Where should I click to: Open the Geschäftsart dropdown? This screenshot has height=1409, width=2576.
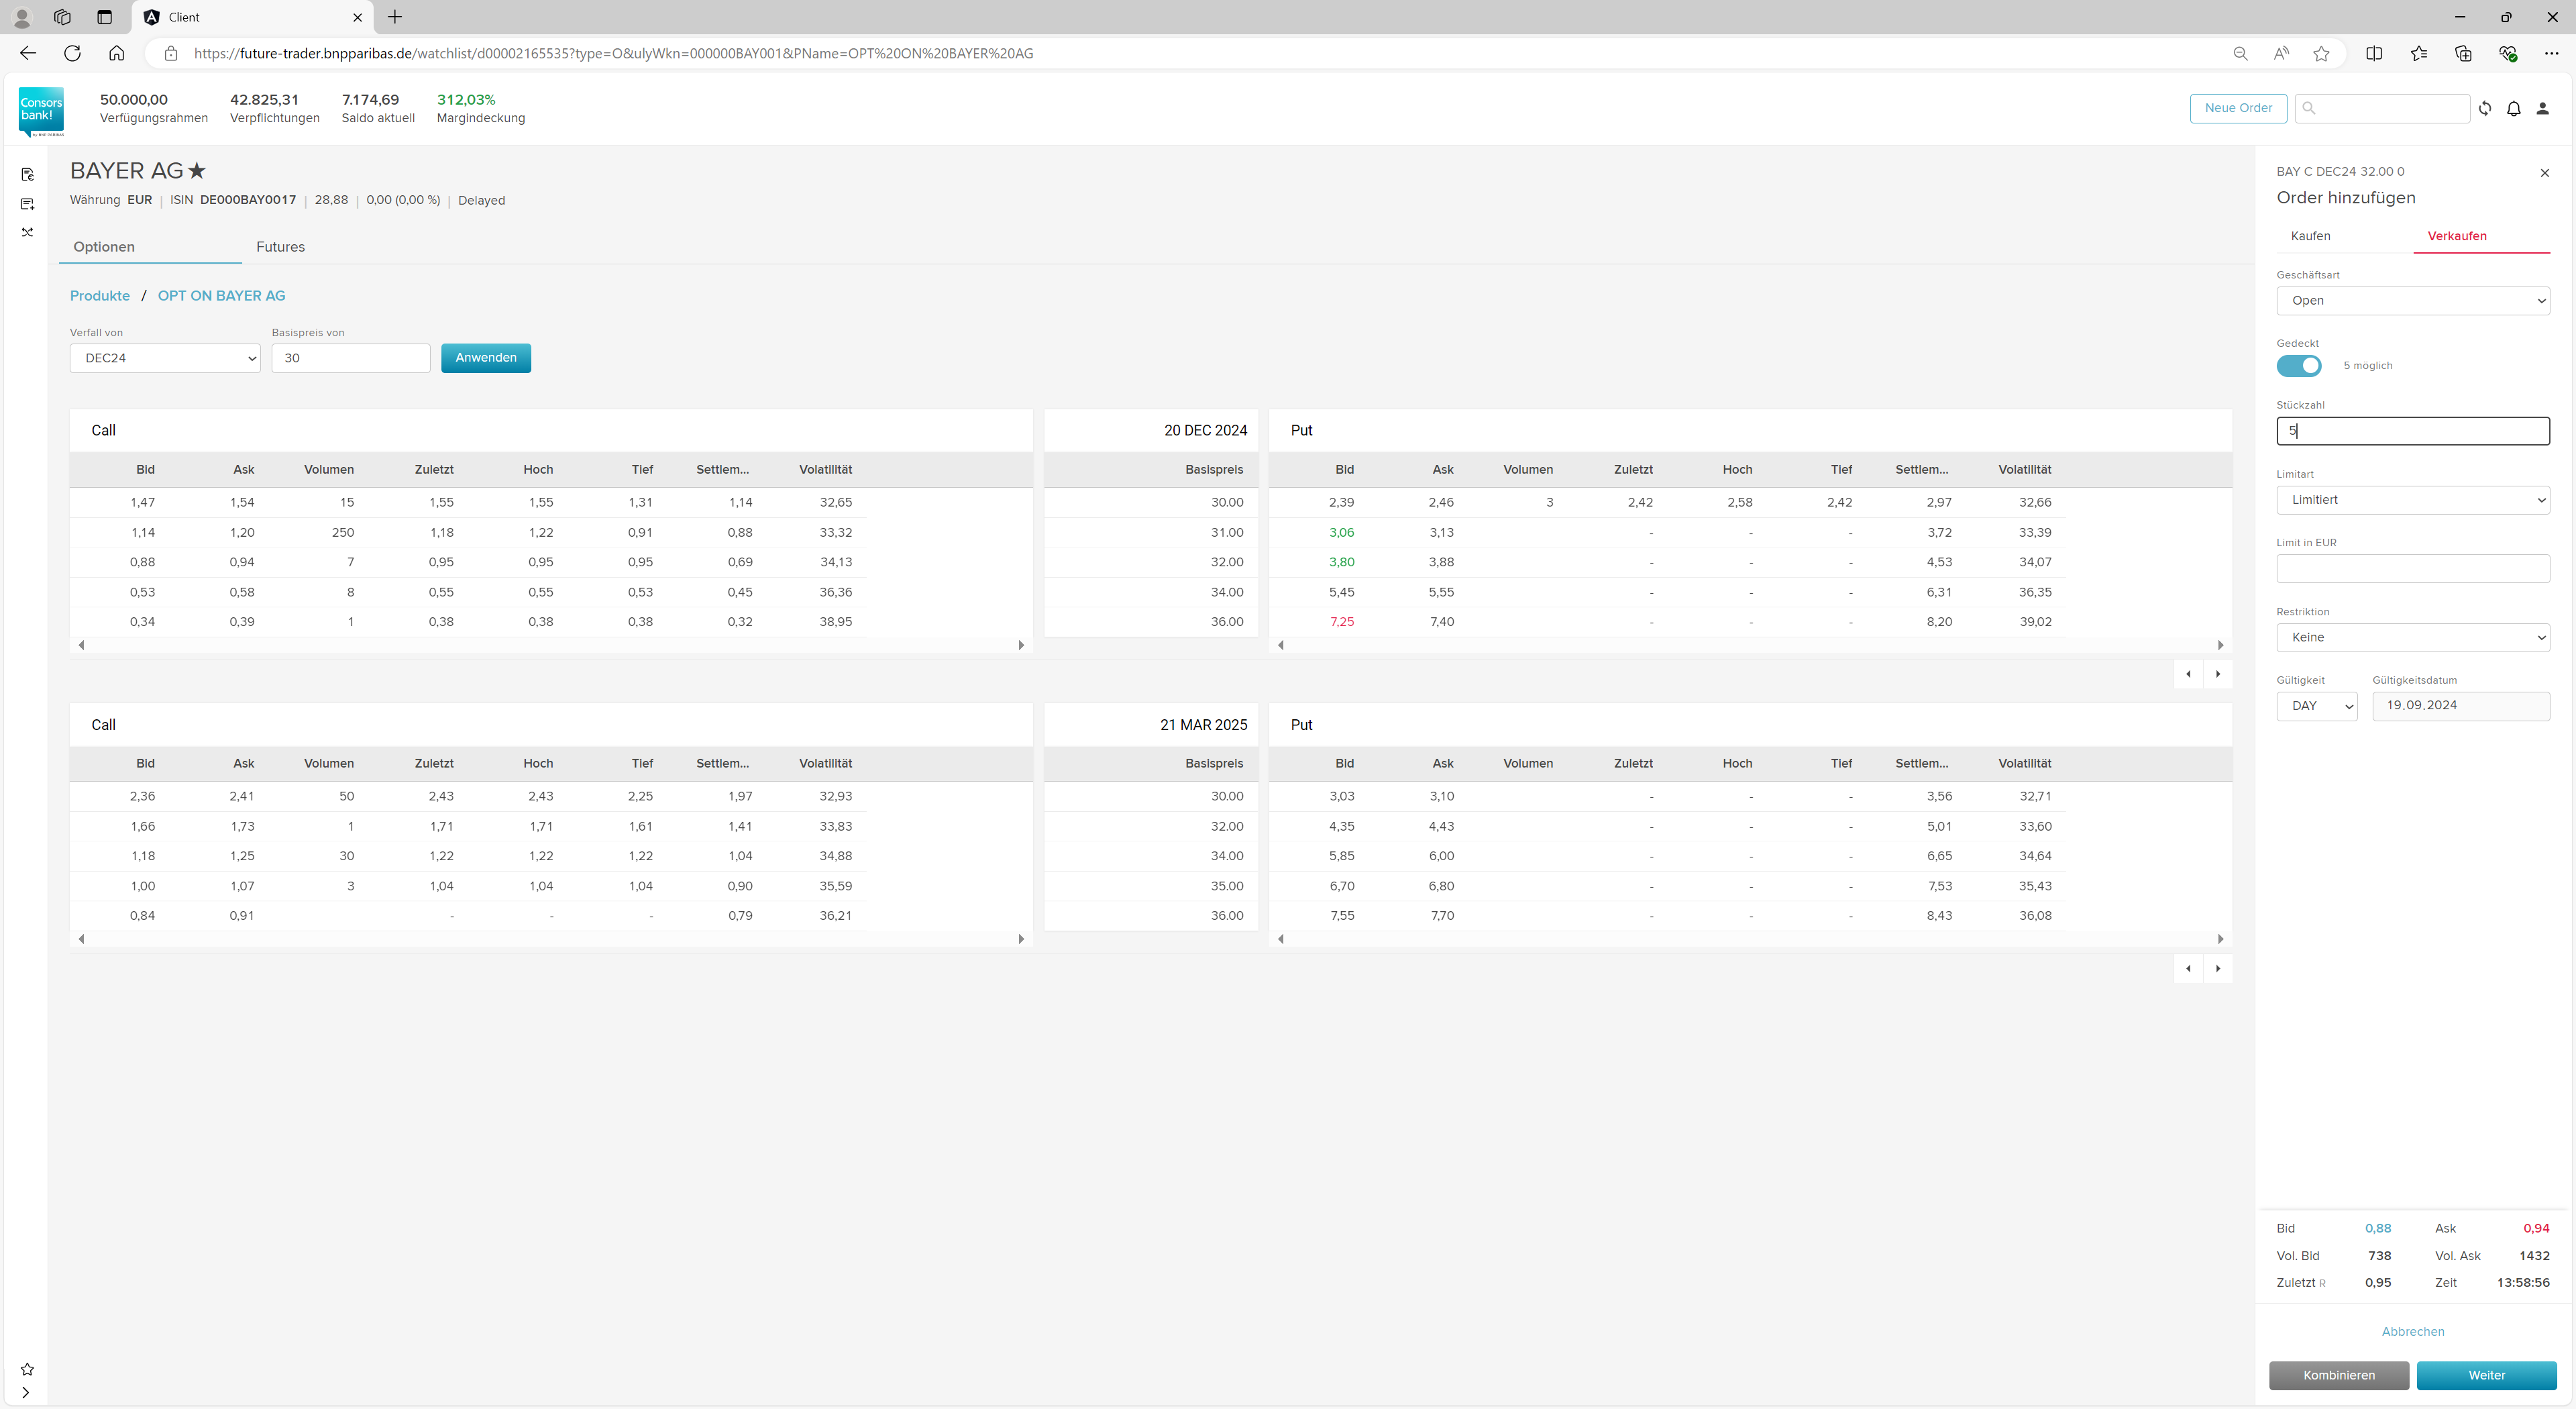coord(2413,301)
